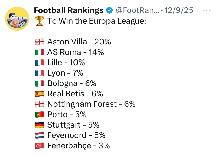The width and height of the screenshot is (217, 157).
Task: Click the Spain flag beside Real Betis
Action: pos(40,94)
